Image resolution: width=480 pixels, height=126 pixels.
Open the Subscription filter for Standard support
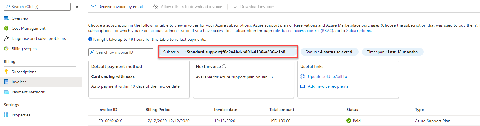[228, 52]
